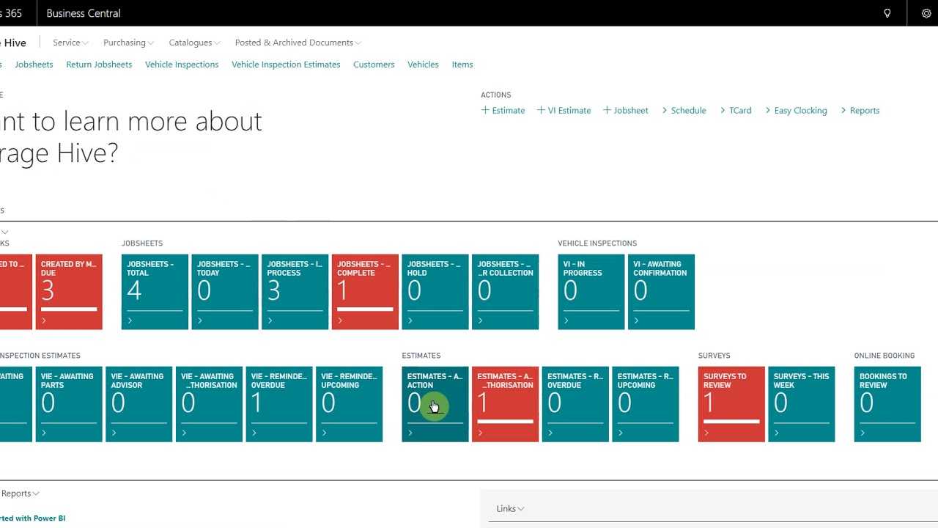
Task: Expand the TCard action
Action: point(736,110)
